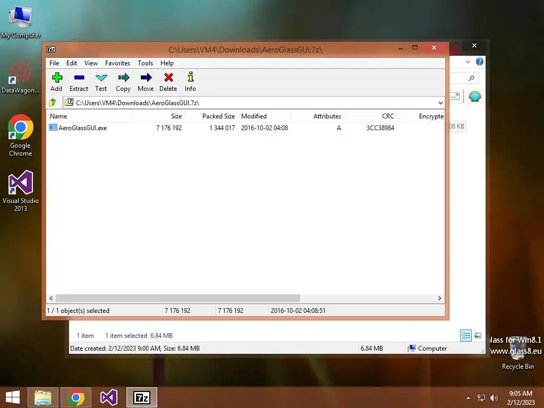Image resolution: width=544 pixels, height=408 pixels.
Task: Switch Explorer to large icons view
Action: point(478,336)
